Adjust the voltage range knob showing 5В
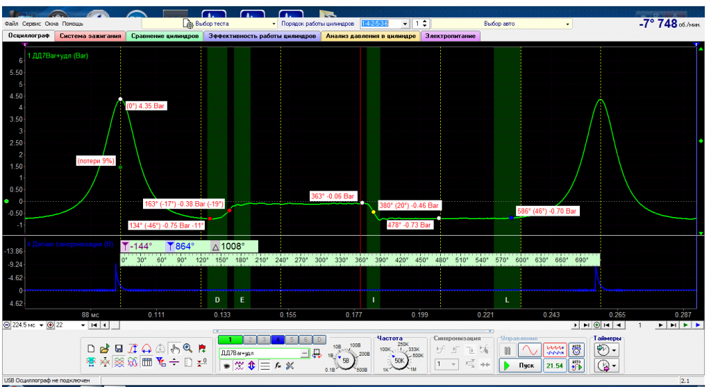 (346, 361)
